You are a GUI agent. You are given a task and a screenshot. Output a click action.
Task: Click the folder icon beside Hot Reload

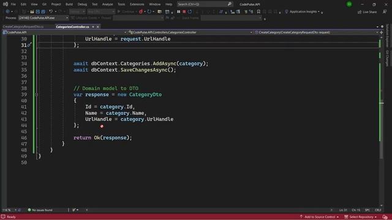coord(159,12)
